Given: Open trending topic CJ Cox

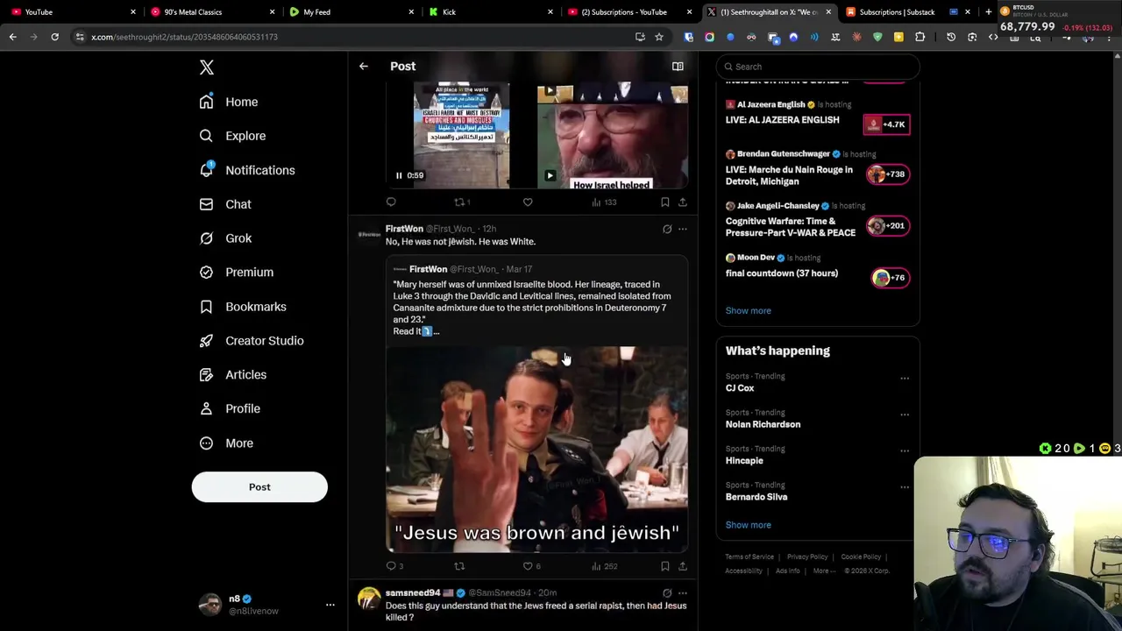Looking at the screenshot, I should point(740,388).
